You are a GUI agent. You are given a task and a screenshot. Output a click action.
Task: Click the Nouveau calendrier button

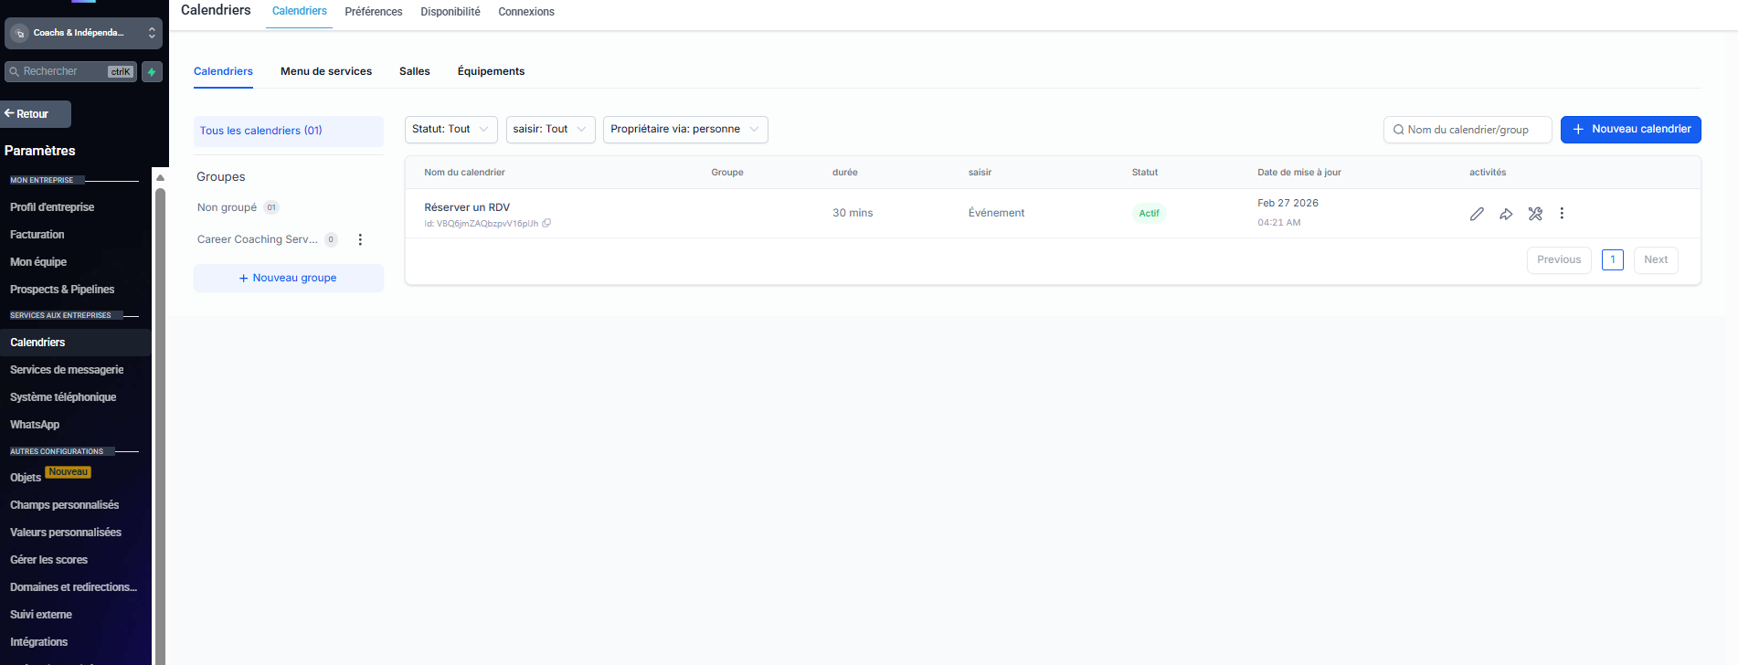1630,130
